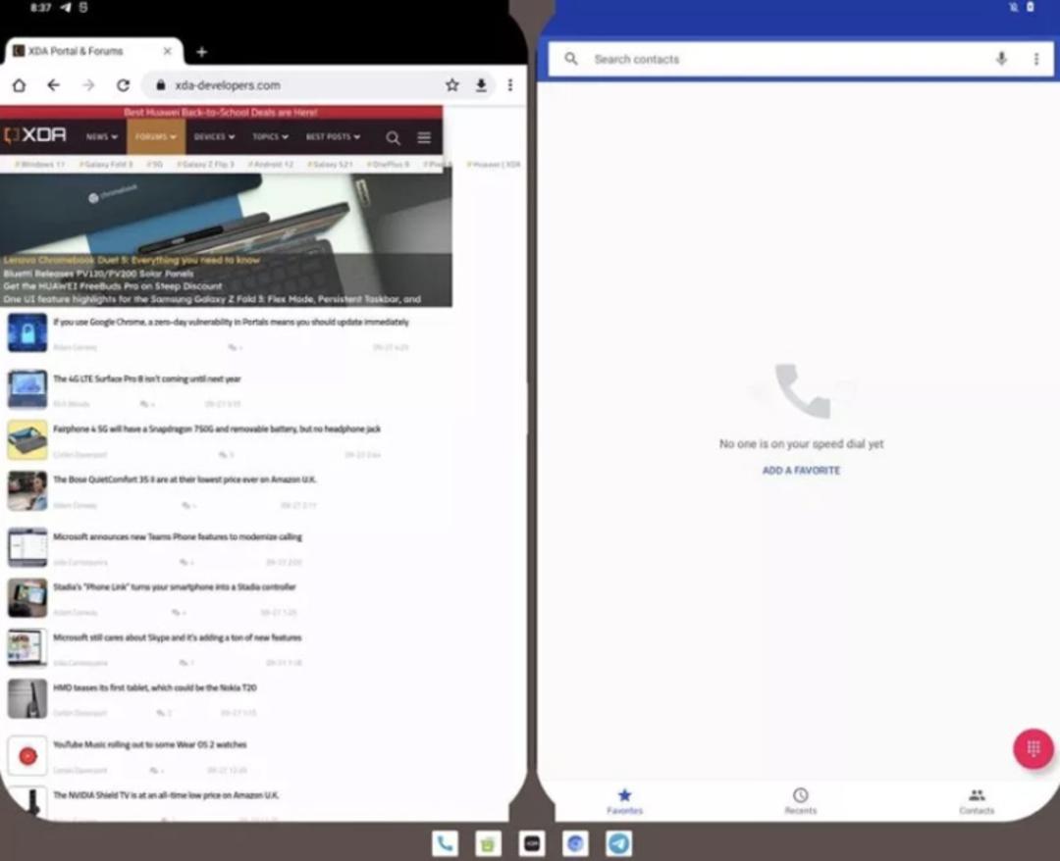Click the Surface Pro 8 article thumbnail
1060x861 pixels.
[27, 389]
